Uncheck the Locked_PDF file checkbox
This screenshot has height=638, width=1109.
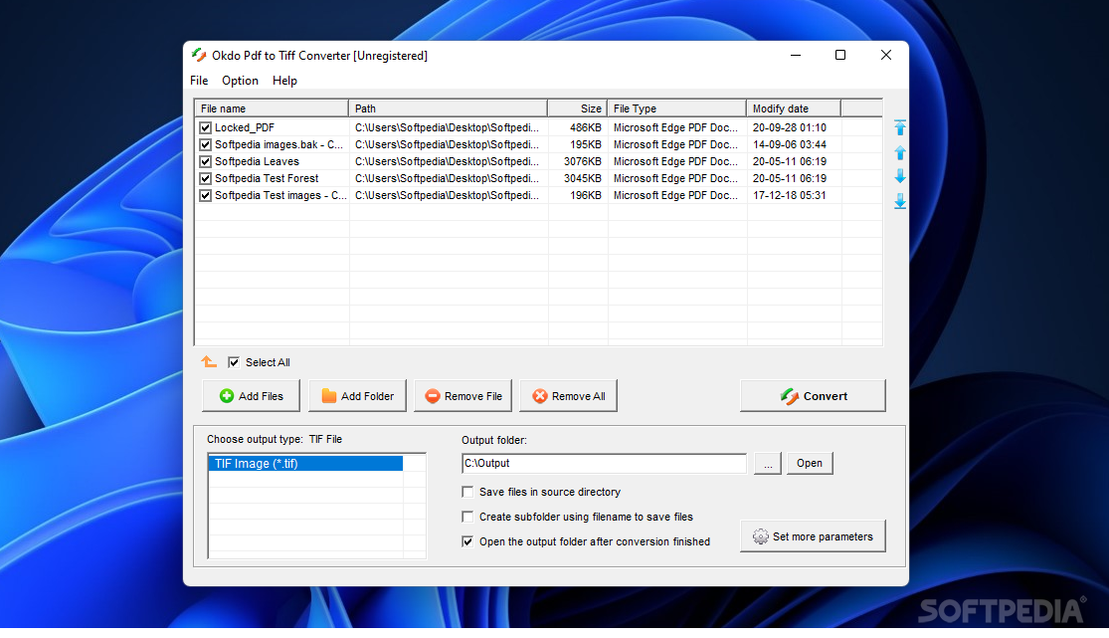coord(205,127)
